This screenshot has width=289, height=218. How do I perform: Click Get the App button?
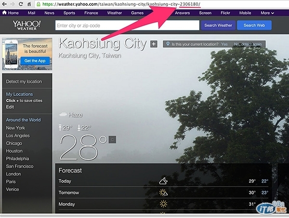[x=35, y=61]
